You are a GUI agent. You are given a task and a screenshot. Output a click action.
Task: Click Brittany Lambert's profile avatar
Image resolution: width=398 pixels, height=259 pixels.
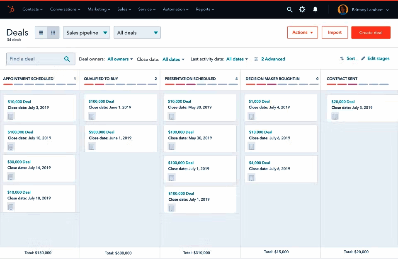tap(343, 10)
